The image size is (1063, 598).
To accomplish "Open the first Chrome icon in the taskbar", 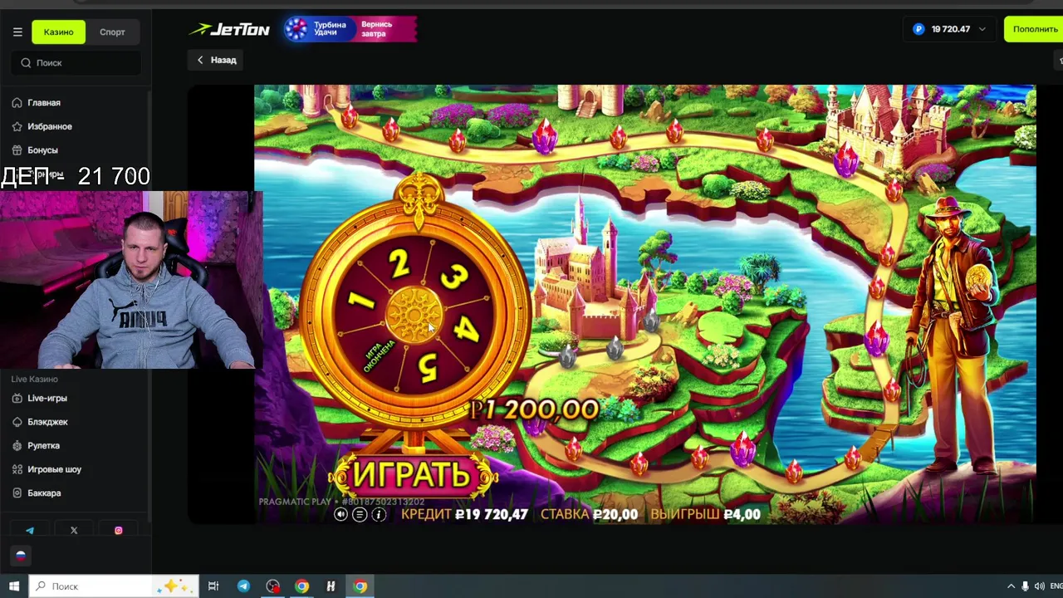I will click(x=301, y=586).
